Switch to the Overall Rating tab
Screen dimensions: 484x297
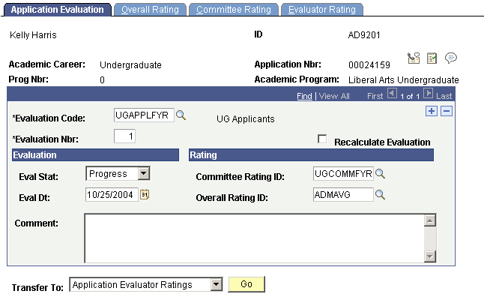coord(150,10)
